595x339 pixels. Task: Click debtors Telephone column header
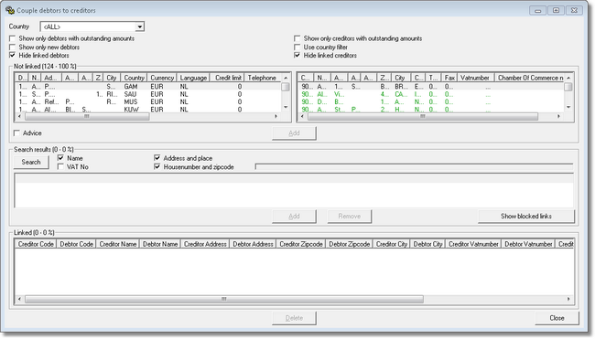(x=262, y=78)
